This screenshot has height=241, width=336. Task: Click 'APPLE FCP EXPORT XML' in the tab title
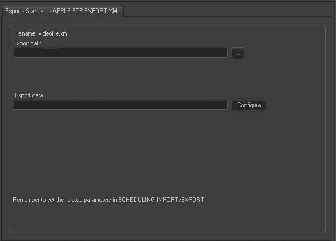pyautogui.click(x=86, y=10)
